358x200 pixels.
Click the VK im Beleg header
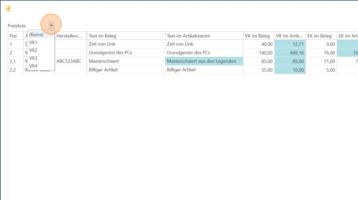pos(258,36)
